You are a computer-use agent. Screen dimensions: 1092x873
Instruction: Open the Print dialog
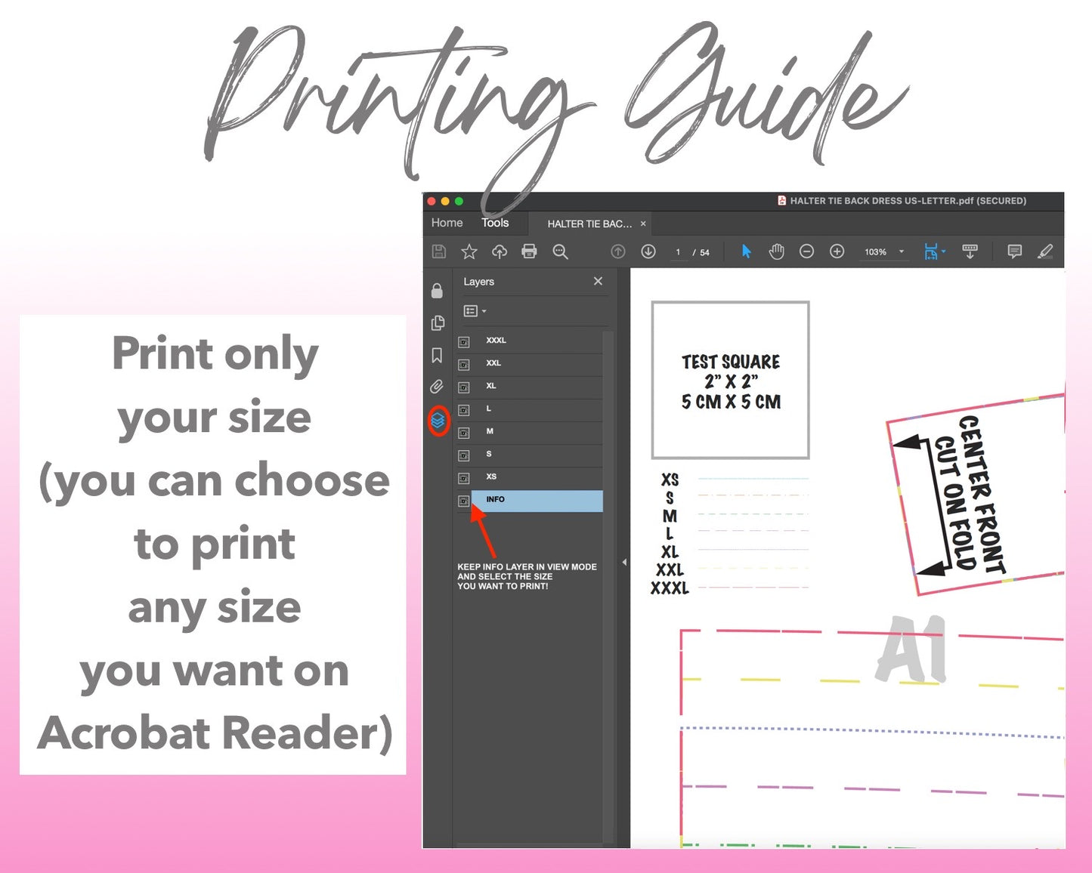point(528,251)
